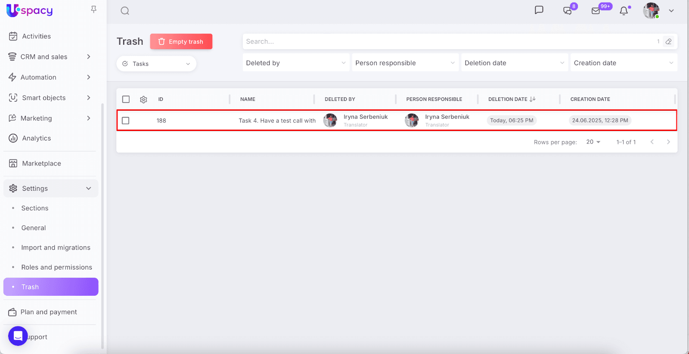Open Analytics from the sidebar
The width and height of the screenshot is (689, 354).
click(37, 138)
